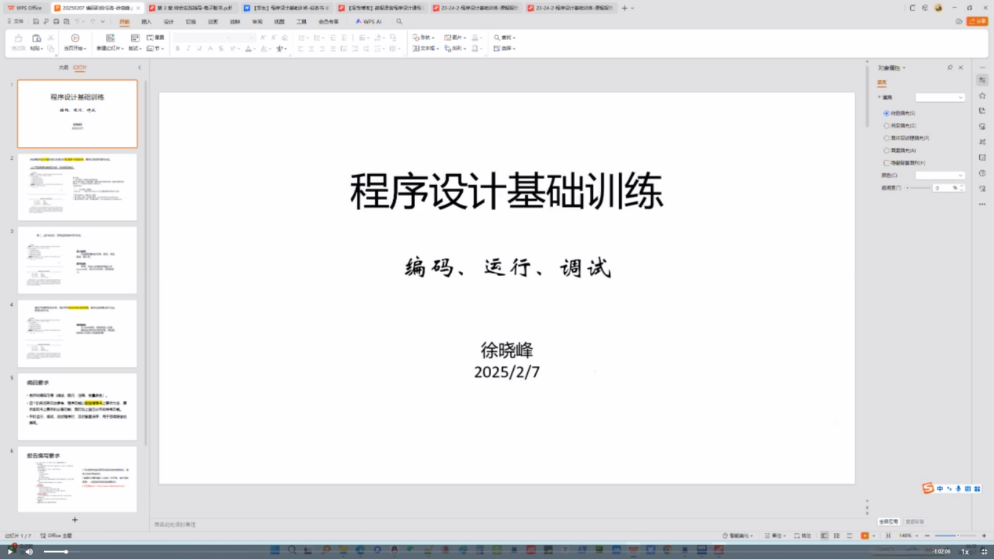Open the color dropdown in properties panel
Viewport: 994px width, 559px height.
940,176
